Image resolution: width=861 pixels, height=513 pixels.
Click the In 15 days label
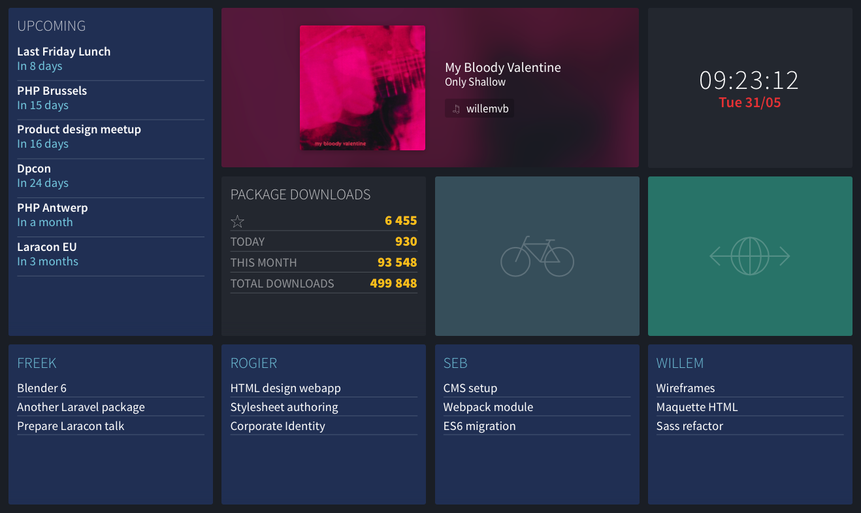tap(43, 105)
